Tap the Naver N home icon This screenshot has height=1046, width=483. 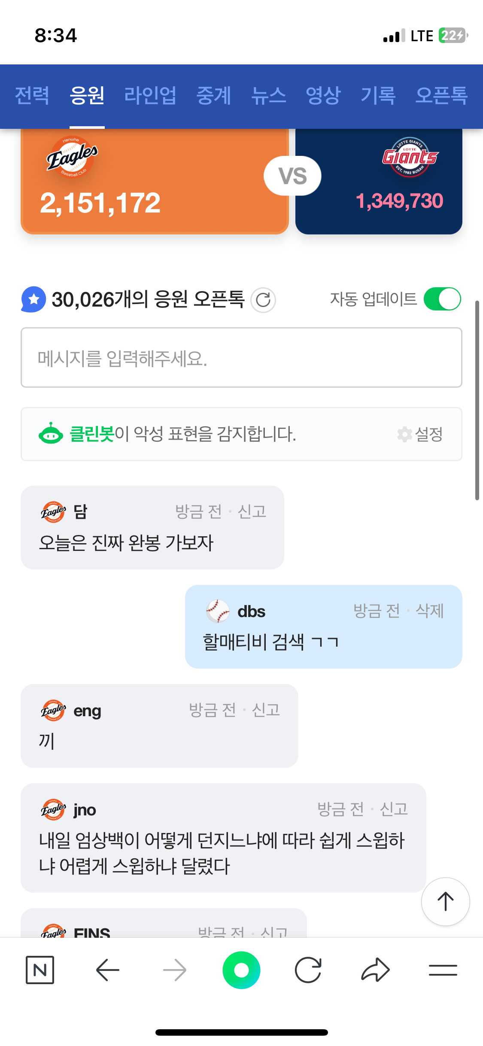coord(40,970)
